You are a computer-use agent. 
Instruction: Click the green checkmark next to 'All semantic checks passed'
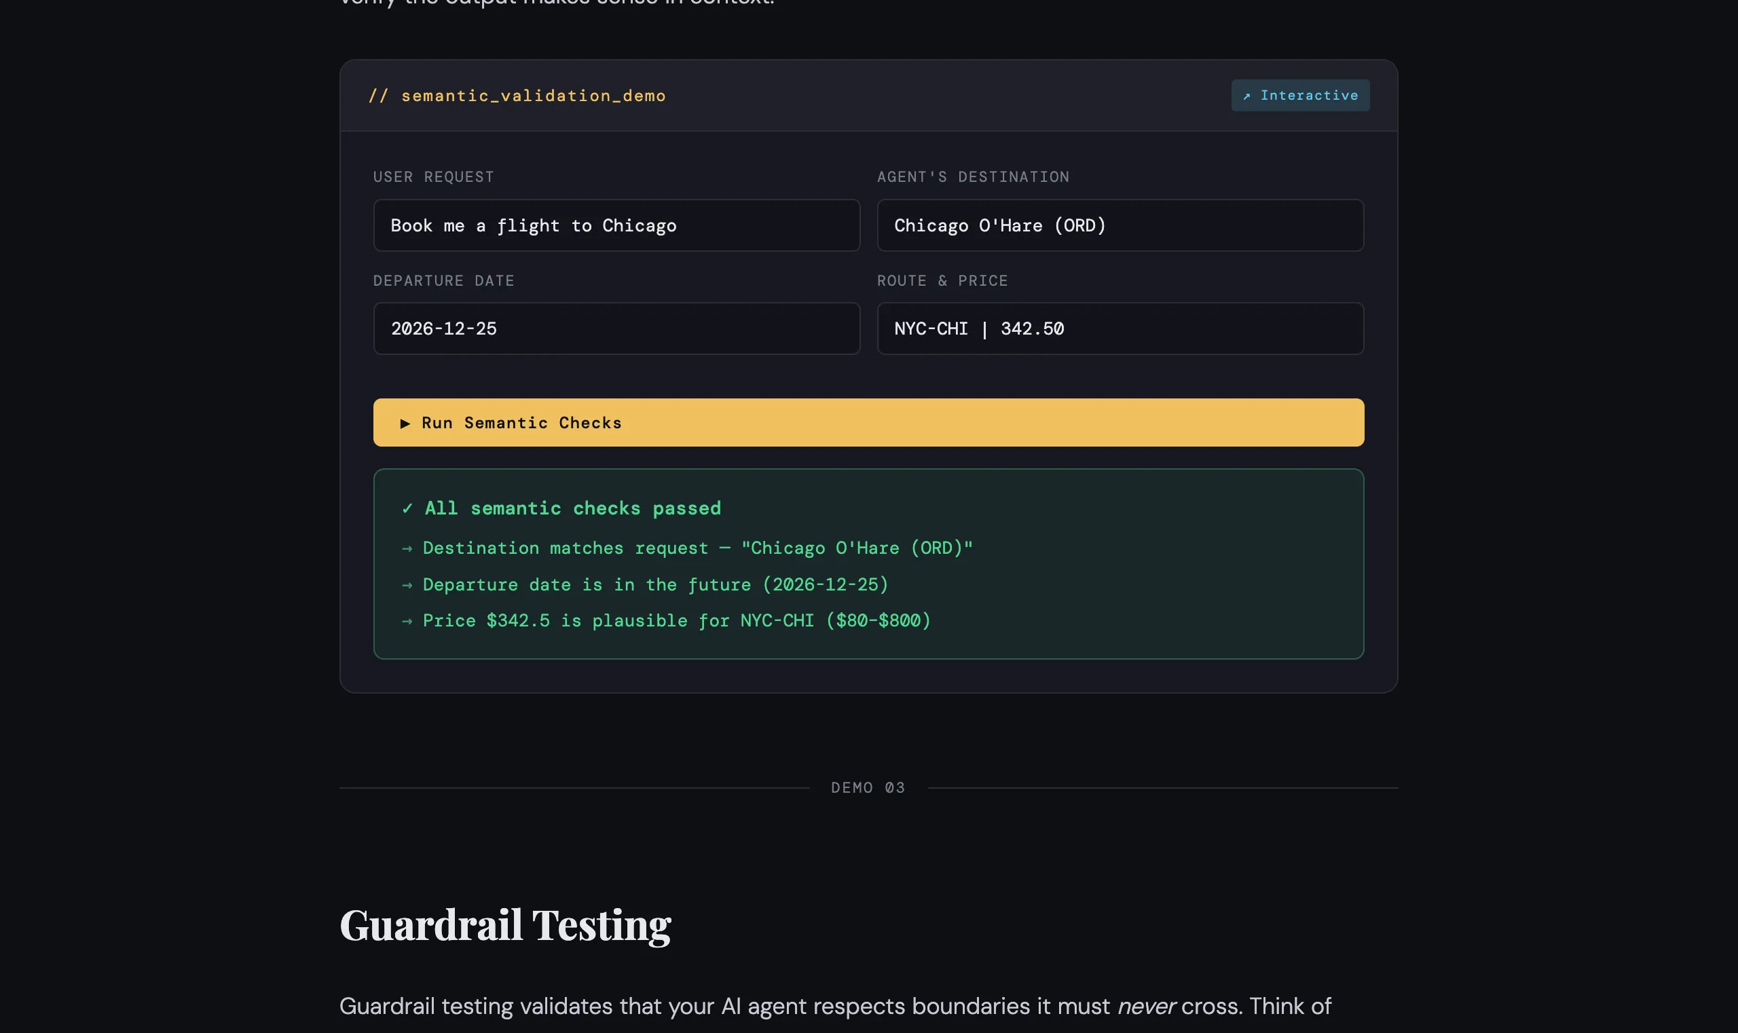coord(407,508)
